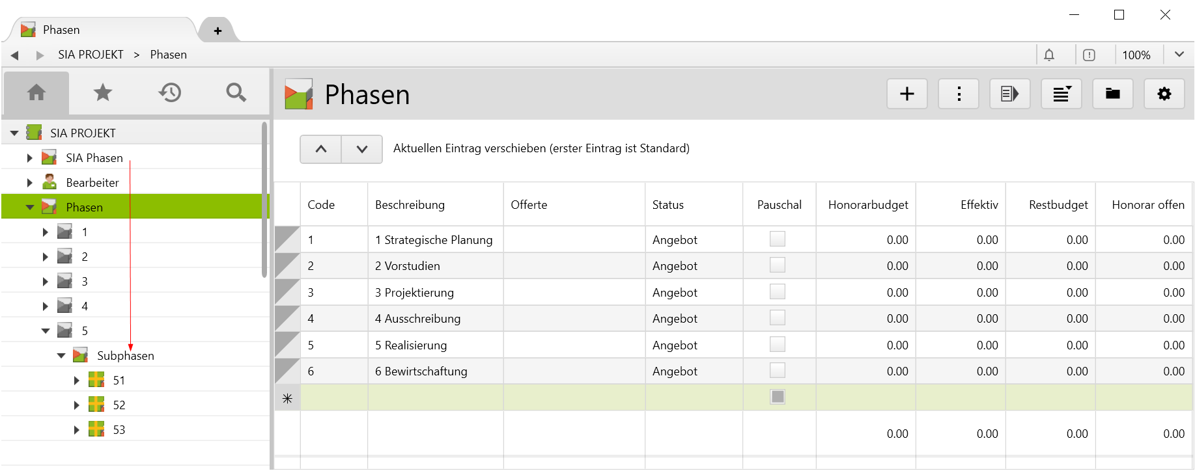
Task: Open a new tab with plus
Action: (218, 31)
